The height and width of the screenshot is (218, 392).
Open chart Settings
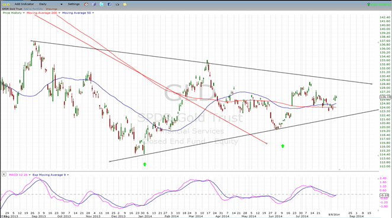(x=74, y=4)
